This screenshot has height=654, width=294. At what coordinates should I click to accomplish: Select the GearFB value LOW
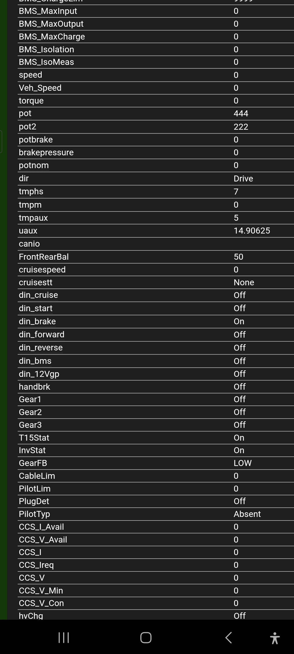[x=243, y=463]
